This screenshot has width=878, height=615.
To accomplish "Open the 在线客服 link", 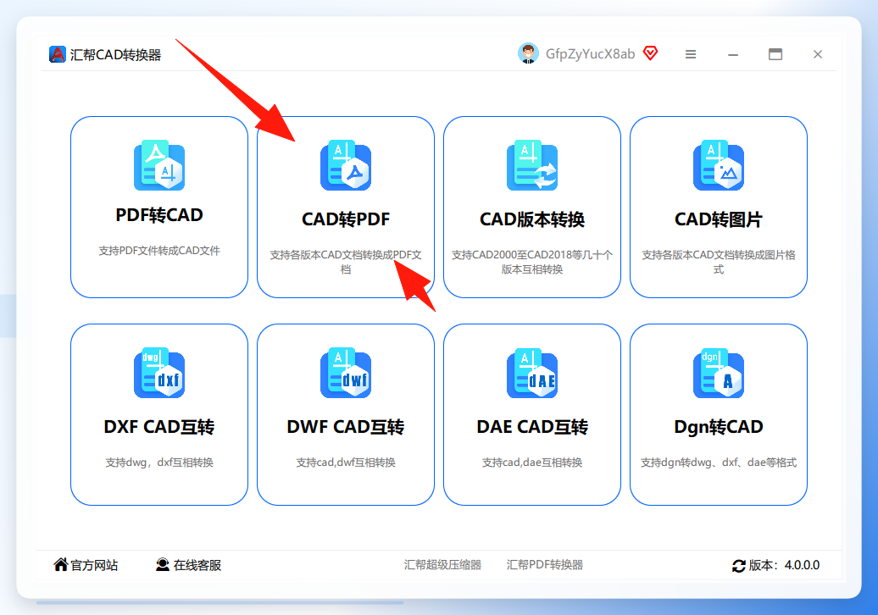I will (197, 565).
